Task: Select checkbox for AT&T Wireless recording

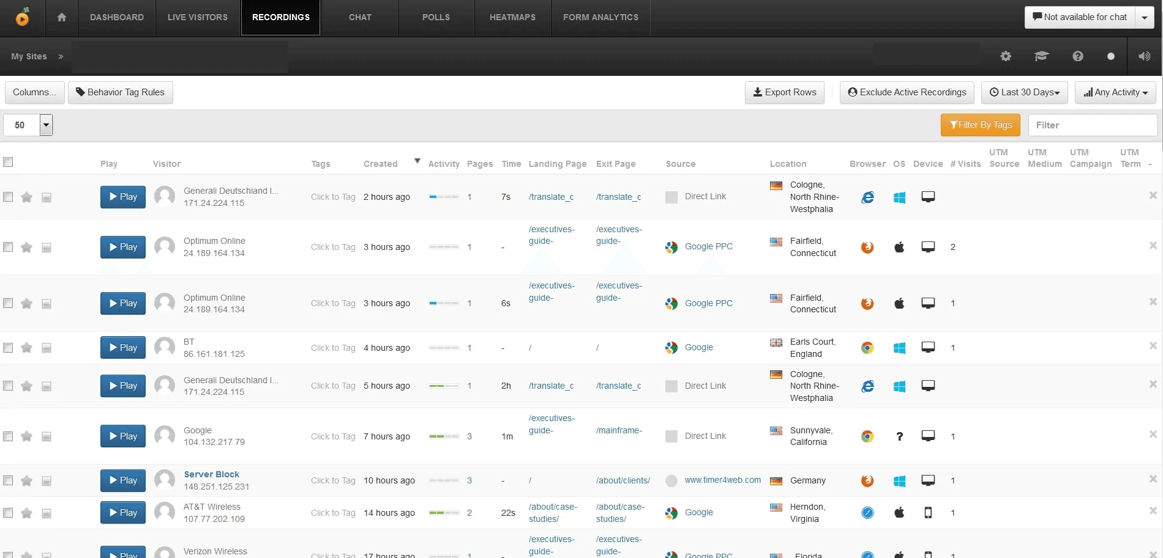Action: point(8,513)
